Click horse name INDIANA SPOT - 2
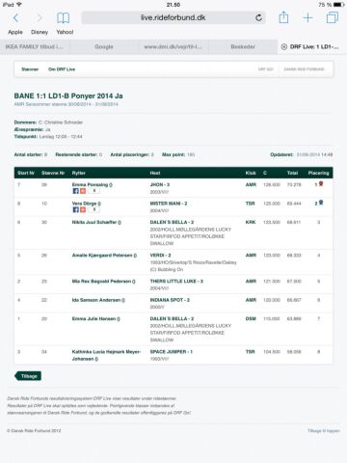The image size is (347, 463). coord(170,300)
